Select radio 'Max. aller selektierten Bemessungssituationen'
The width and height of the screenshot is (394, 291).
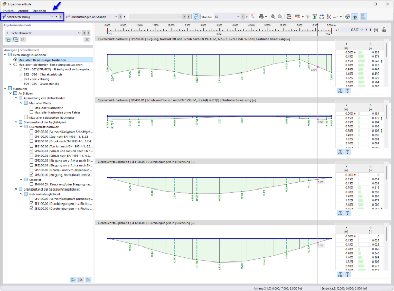click(16, 65)
